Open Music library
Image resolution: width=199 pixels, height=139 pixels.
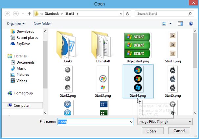click(18, 69)
